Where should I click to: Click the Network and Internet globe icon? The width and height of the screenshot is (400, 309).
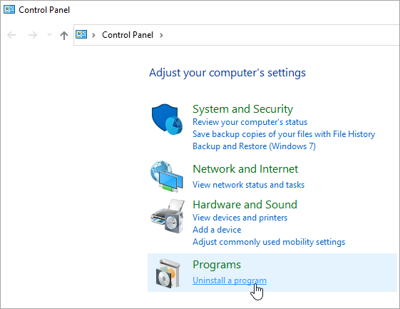[x=167, y=176]
